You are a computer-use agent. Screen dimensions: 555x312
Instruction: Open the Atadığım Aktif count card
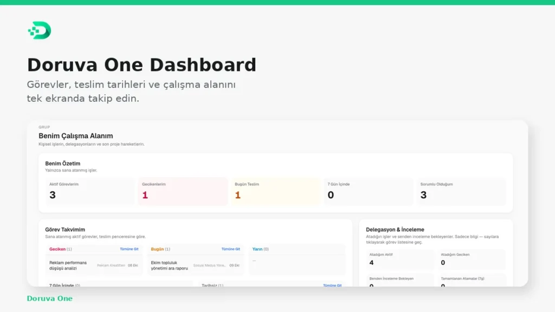[x=400, y=259]
